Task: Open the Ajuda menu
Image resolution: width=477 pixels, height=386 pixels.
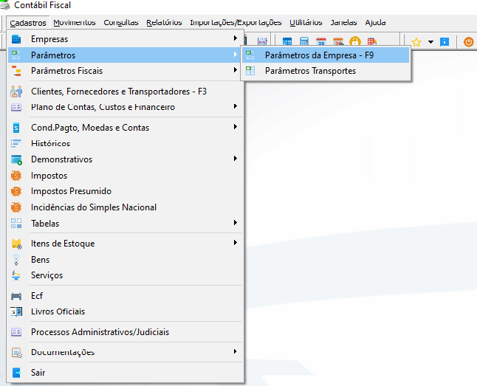Action: pyautogui.click(x=375, y=22)
